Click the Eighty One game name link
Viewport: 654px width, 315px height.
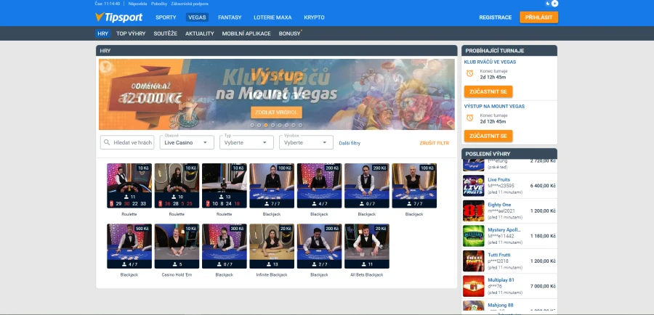tap(499, 205)
